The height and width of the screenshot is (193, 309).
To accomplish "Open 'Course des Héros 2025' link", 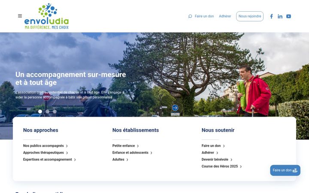I will point(221,166).
